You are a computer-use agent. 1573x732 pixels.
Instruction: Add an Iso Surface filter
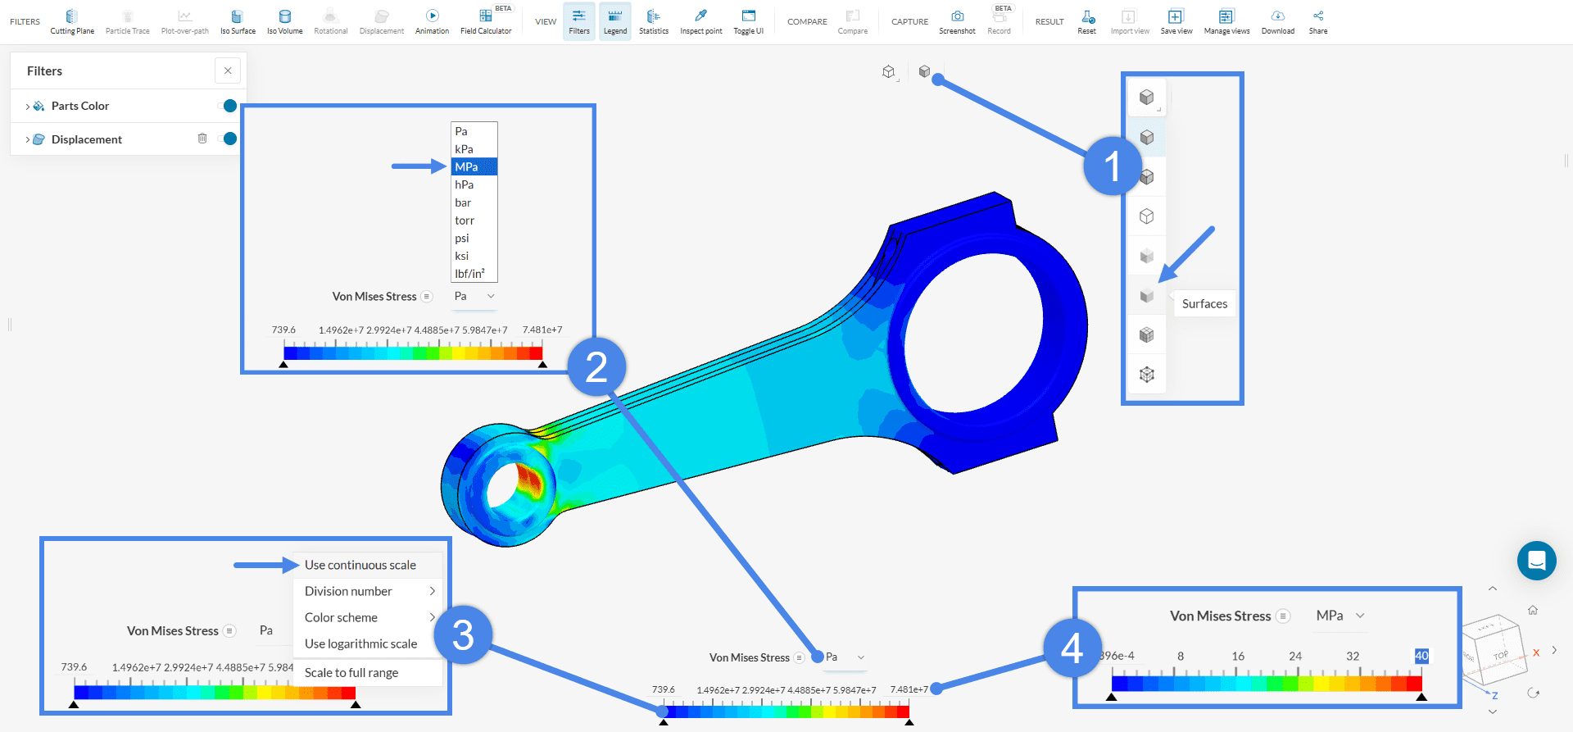tap(238, 22)
